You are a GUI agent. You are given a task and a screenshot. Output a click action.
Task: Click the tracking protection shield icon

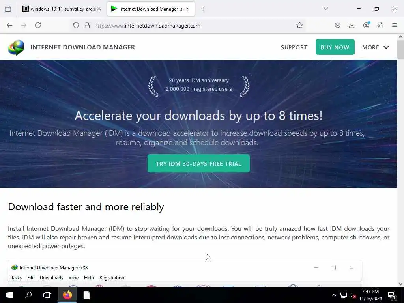pos(76,25)
